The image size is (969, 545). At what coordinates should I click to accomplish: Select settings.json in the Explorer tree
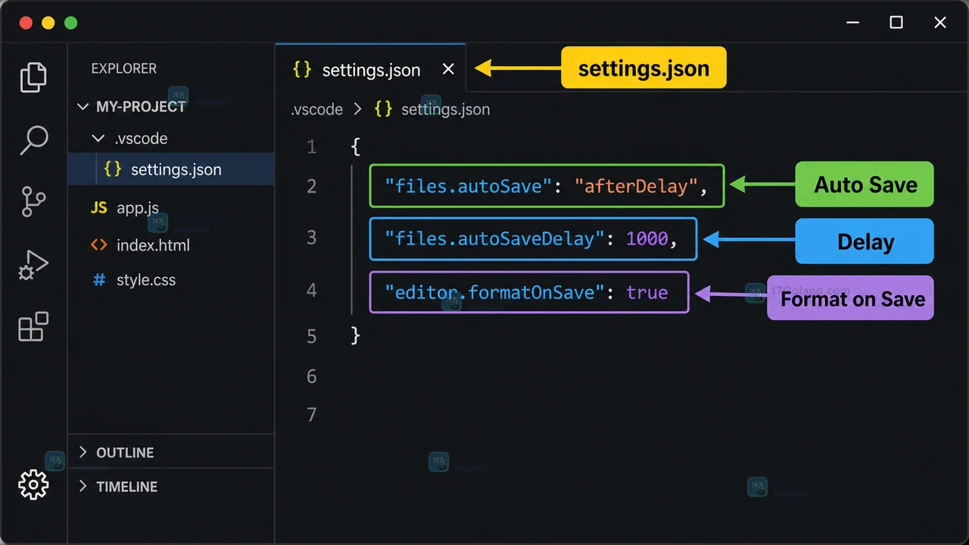(x=171, y=170)
